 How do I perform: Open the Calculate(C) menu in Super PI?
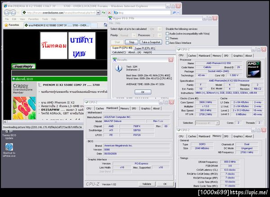pos(119,53)
